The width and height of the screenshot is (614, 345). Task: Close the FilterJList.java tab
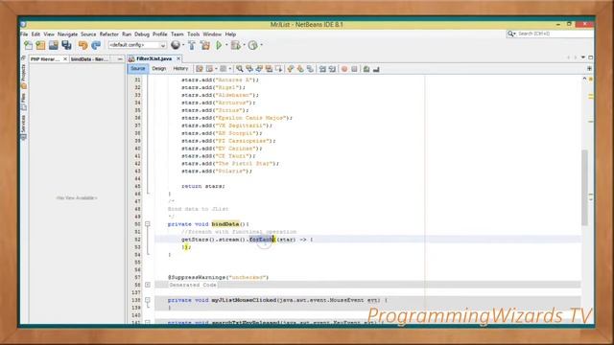click(178, 58)
